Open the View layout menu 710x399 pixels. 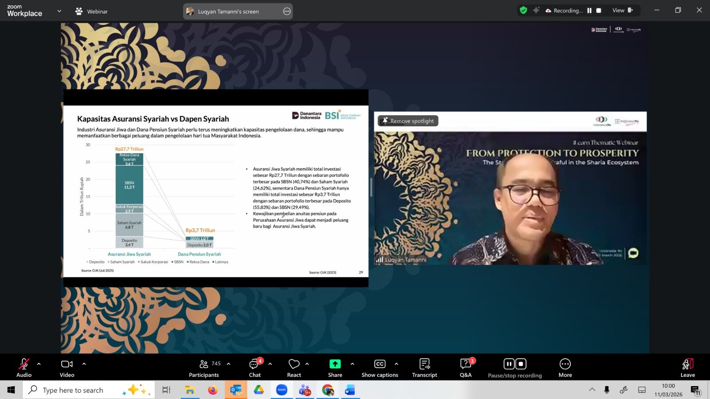click(x=622, y=10)
